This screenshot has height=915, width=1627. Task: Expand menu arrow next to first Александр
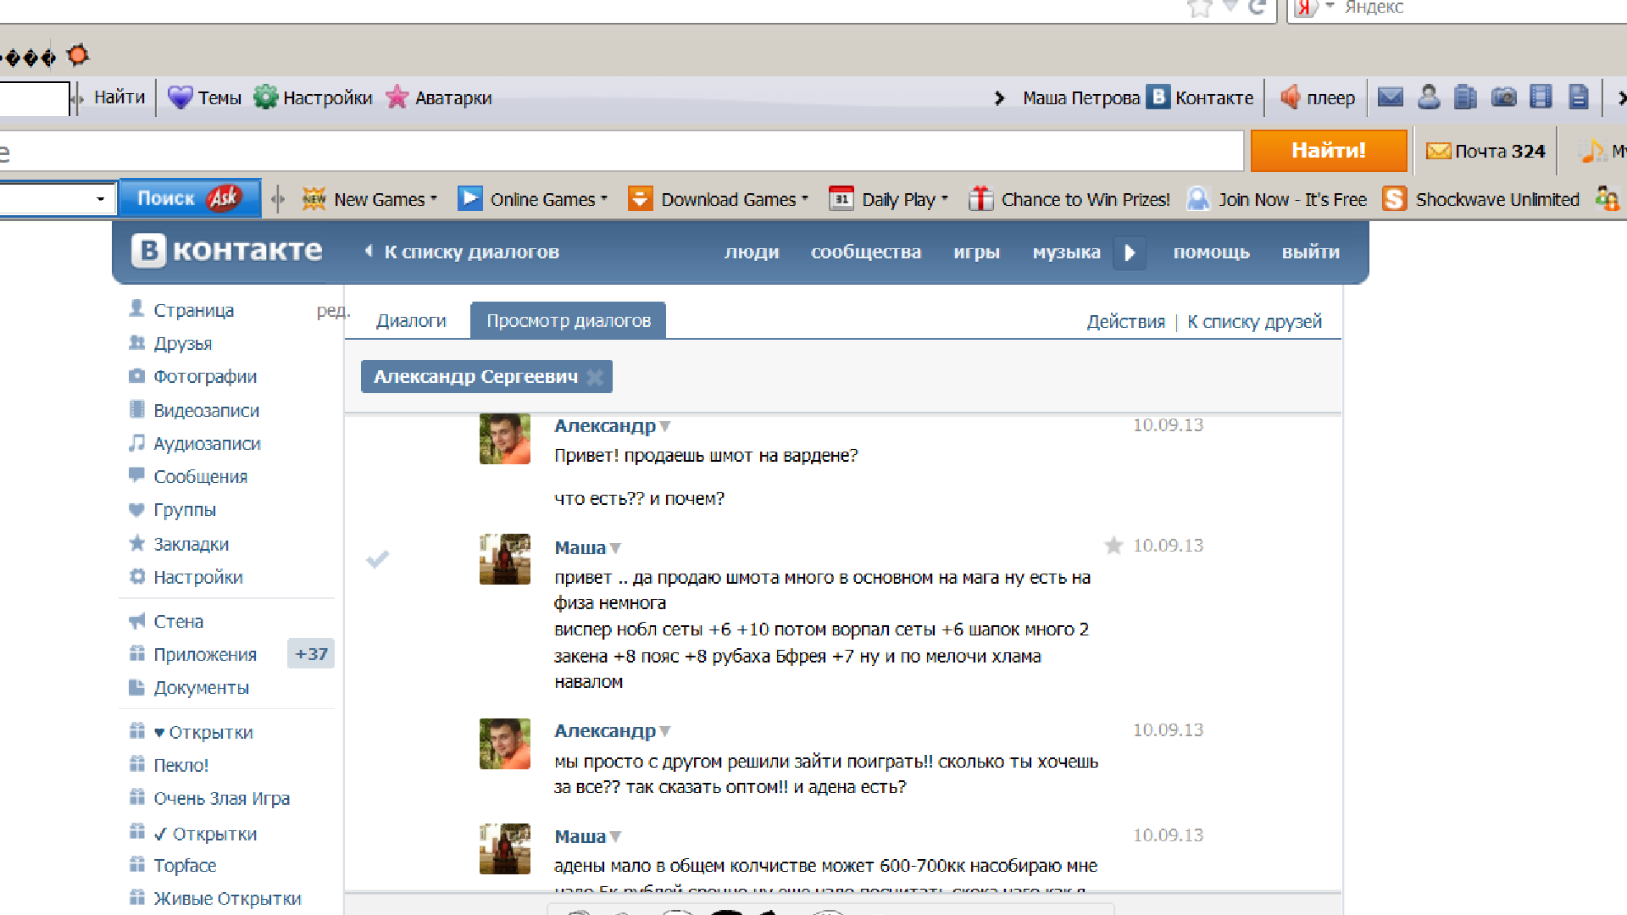click(665, 426)
